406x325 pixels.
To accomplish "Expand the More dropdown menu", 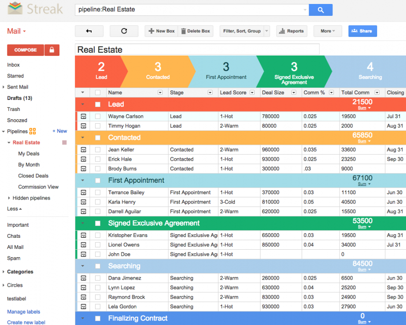I will 328,31.
